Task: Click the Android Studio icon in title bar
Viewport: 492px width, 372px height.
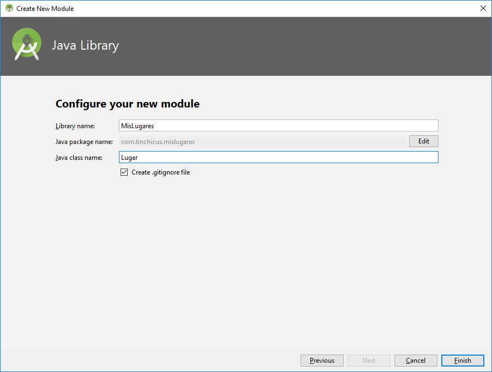Action: click(9, 8)
